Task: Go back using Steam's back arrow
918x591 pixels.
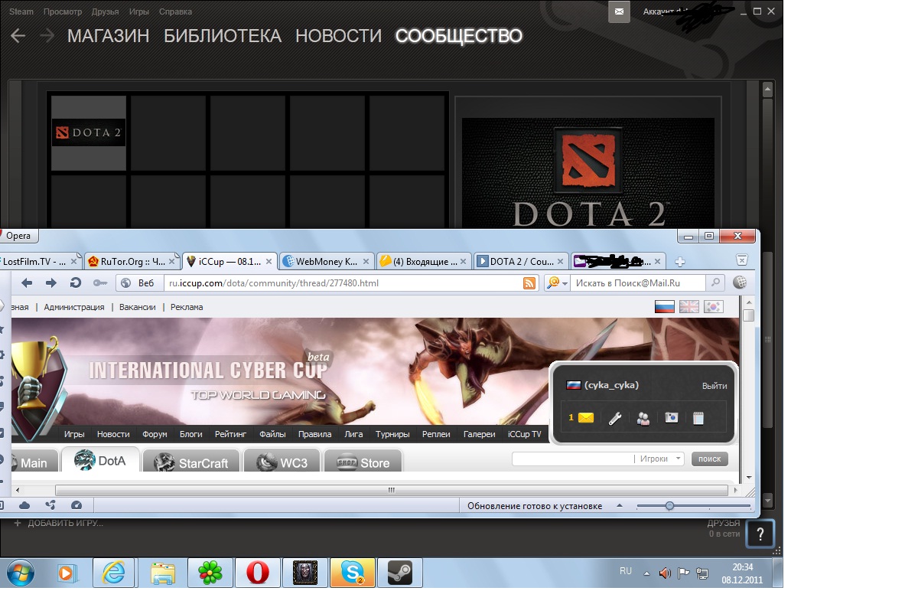Action: coord(18,36)
